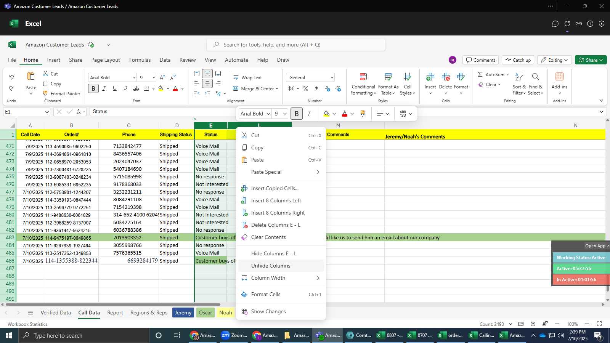
Task: Toggle Italic in the mini toolbar
Action: point(309,114)
